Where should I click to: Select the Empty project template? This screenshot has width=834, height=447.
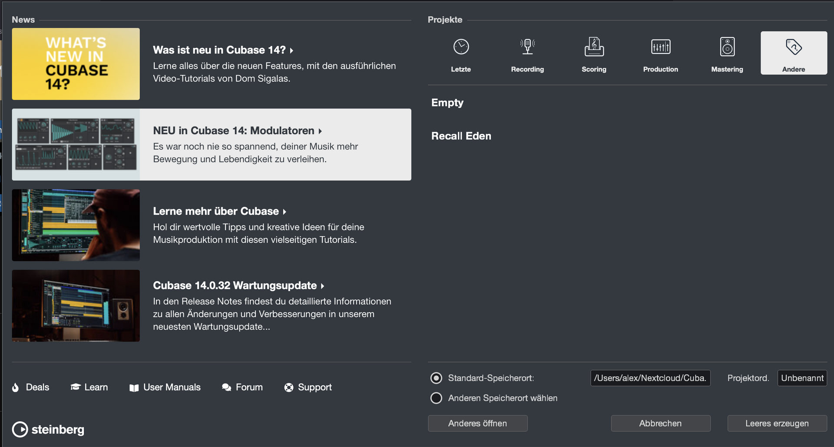[x=447, y=103]
